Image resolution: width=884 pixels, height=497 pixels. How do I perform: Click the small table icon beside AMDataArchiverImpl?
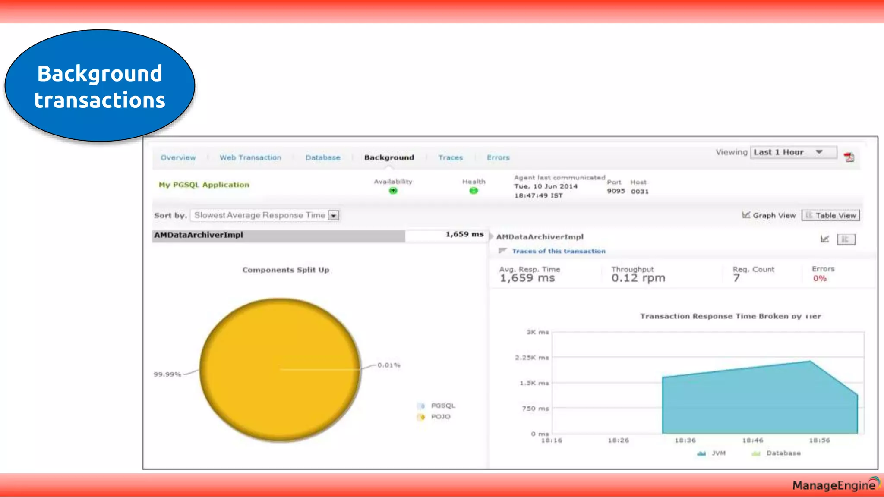point(846,239)
